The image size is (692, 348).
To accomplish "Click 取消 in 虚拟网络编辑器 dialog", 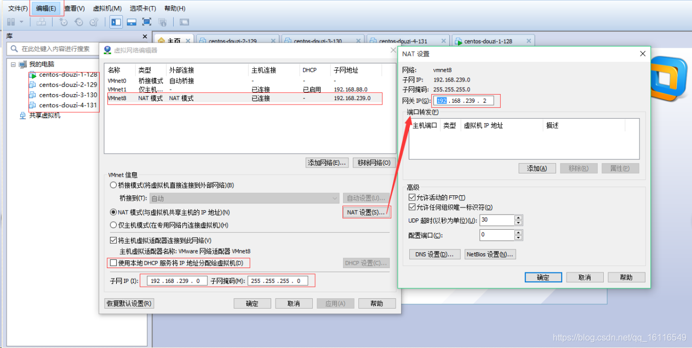I will tap(294, 303).
